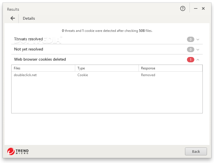Image resolution: width=214 pixels, height=163 pixels.
Task: Open the help question mark icon
Action: 183,8
